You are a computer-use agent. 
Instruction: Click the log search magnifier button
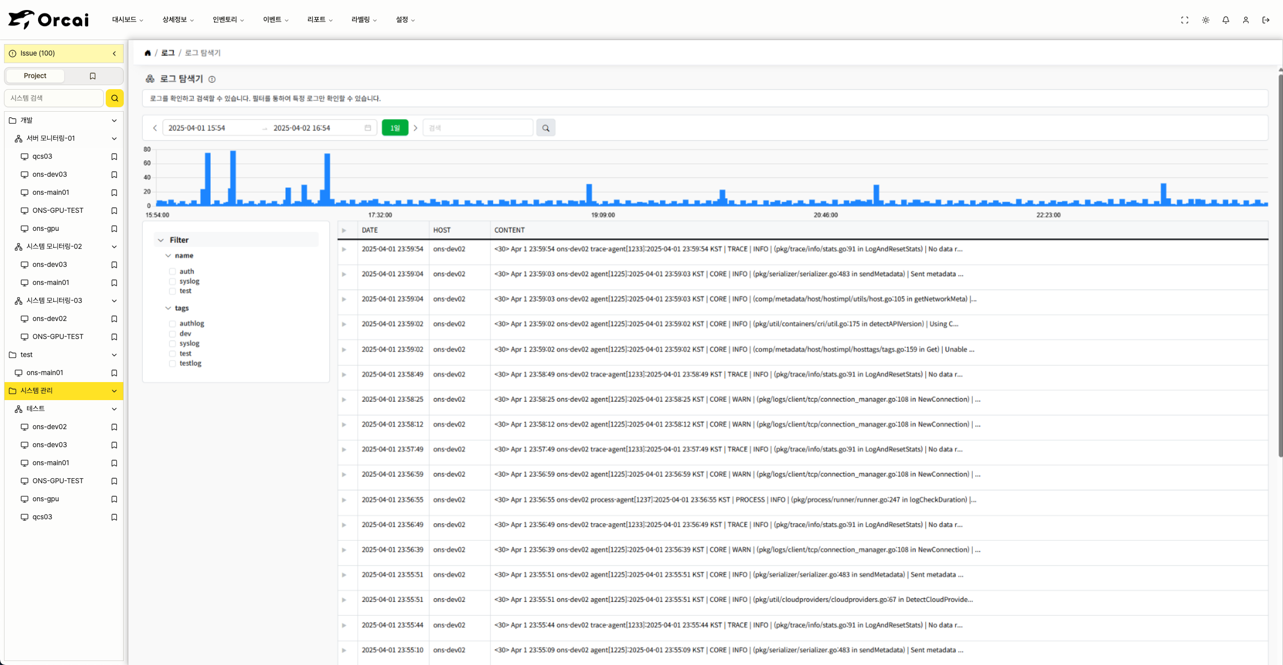coord(546,128)
